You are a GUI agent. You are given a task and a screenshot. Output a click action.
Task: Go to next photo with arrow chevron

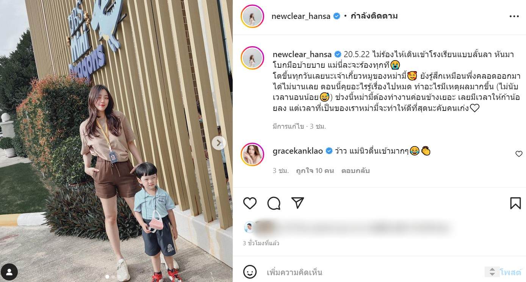(219, 143)
